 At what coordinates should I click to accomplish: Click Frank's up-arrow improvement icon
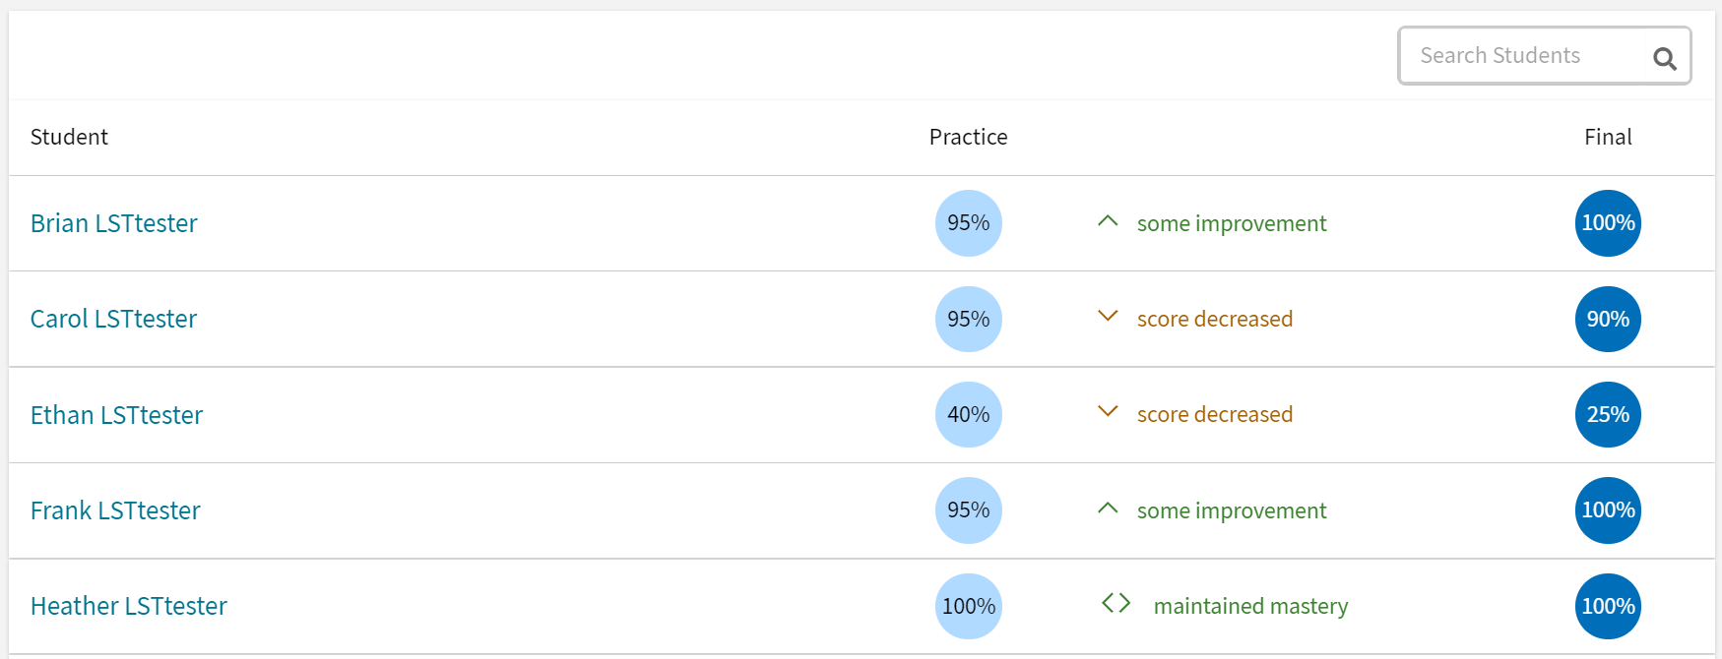pos(1108,509)
